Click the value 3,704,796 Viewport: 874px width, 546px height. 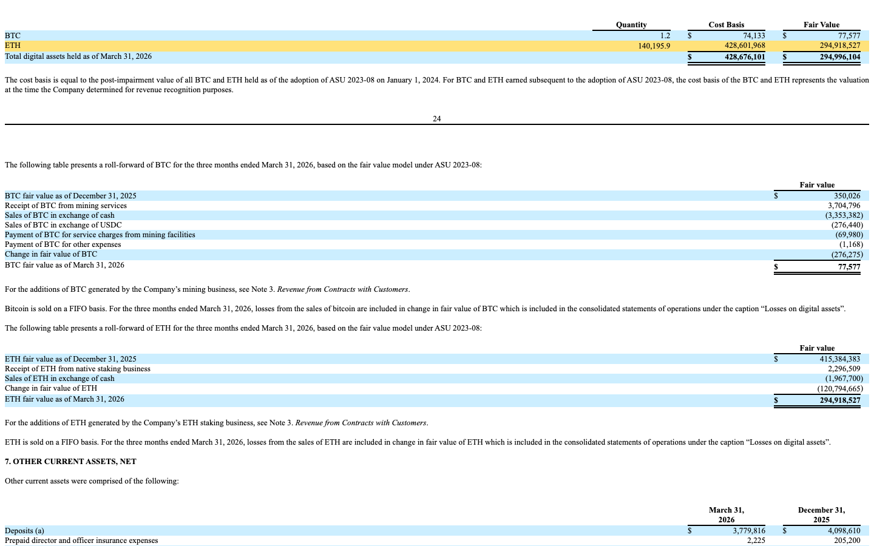tap(844, 206)
